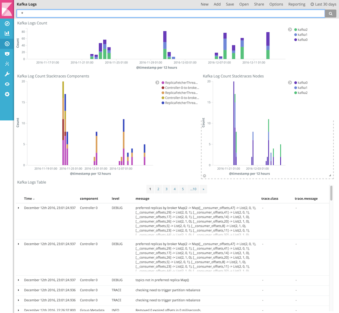Viewport: 339px width, 313px height.
Task: Click the kafka1 color dot in the legend
Action: click(295, 35)
